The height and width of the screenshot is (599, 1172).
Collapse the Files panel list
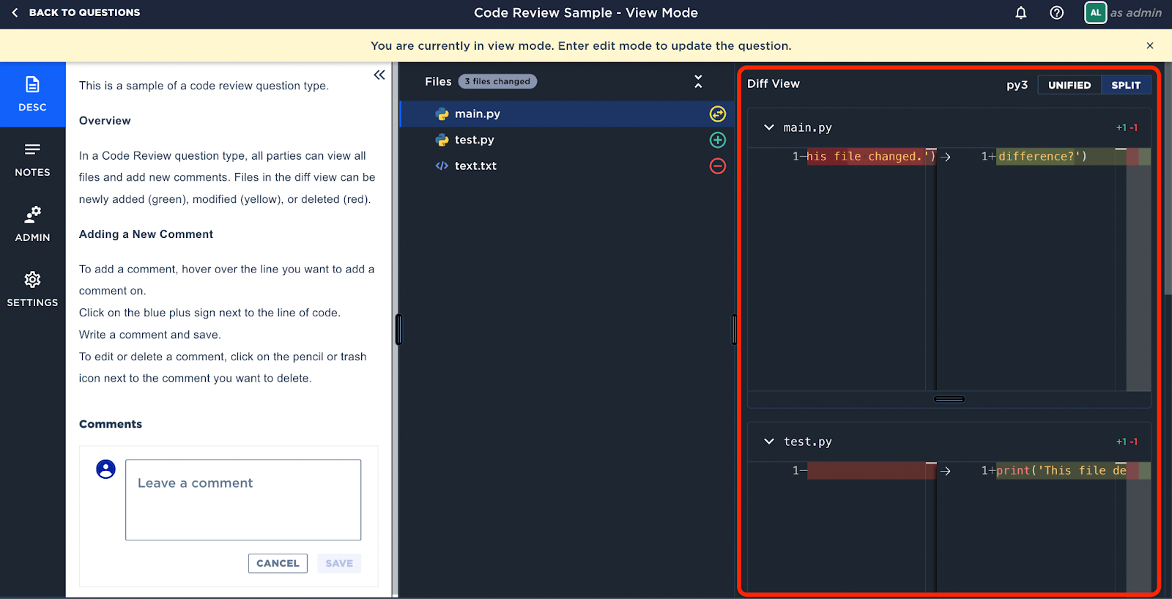tap(698, 81)
